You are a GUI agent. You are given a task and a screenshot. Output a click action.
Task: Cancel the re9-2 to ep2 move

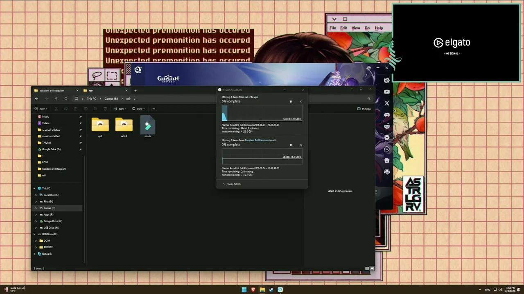(301, 102)
